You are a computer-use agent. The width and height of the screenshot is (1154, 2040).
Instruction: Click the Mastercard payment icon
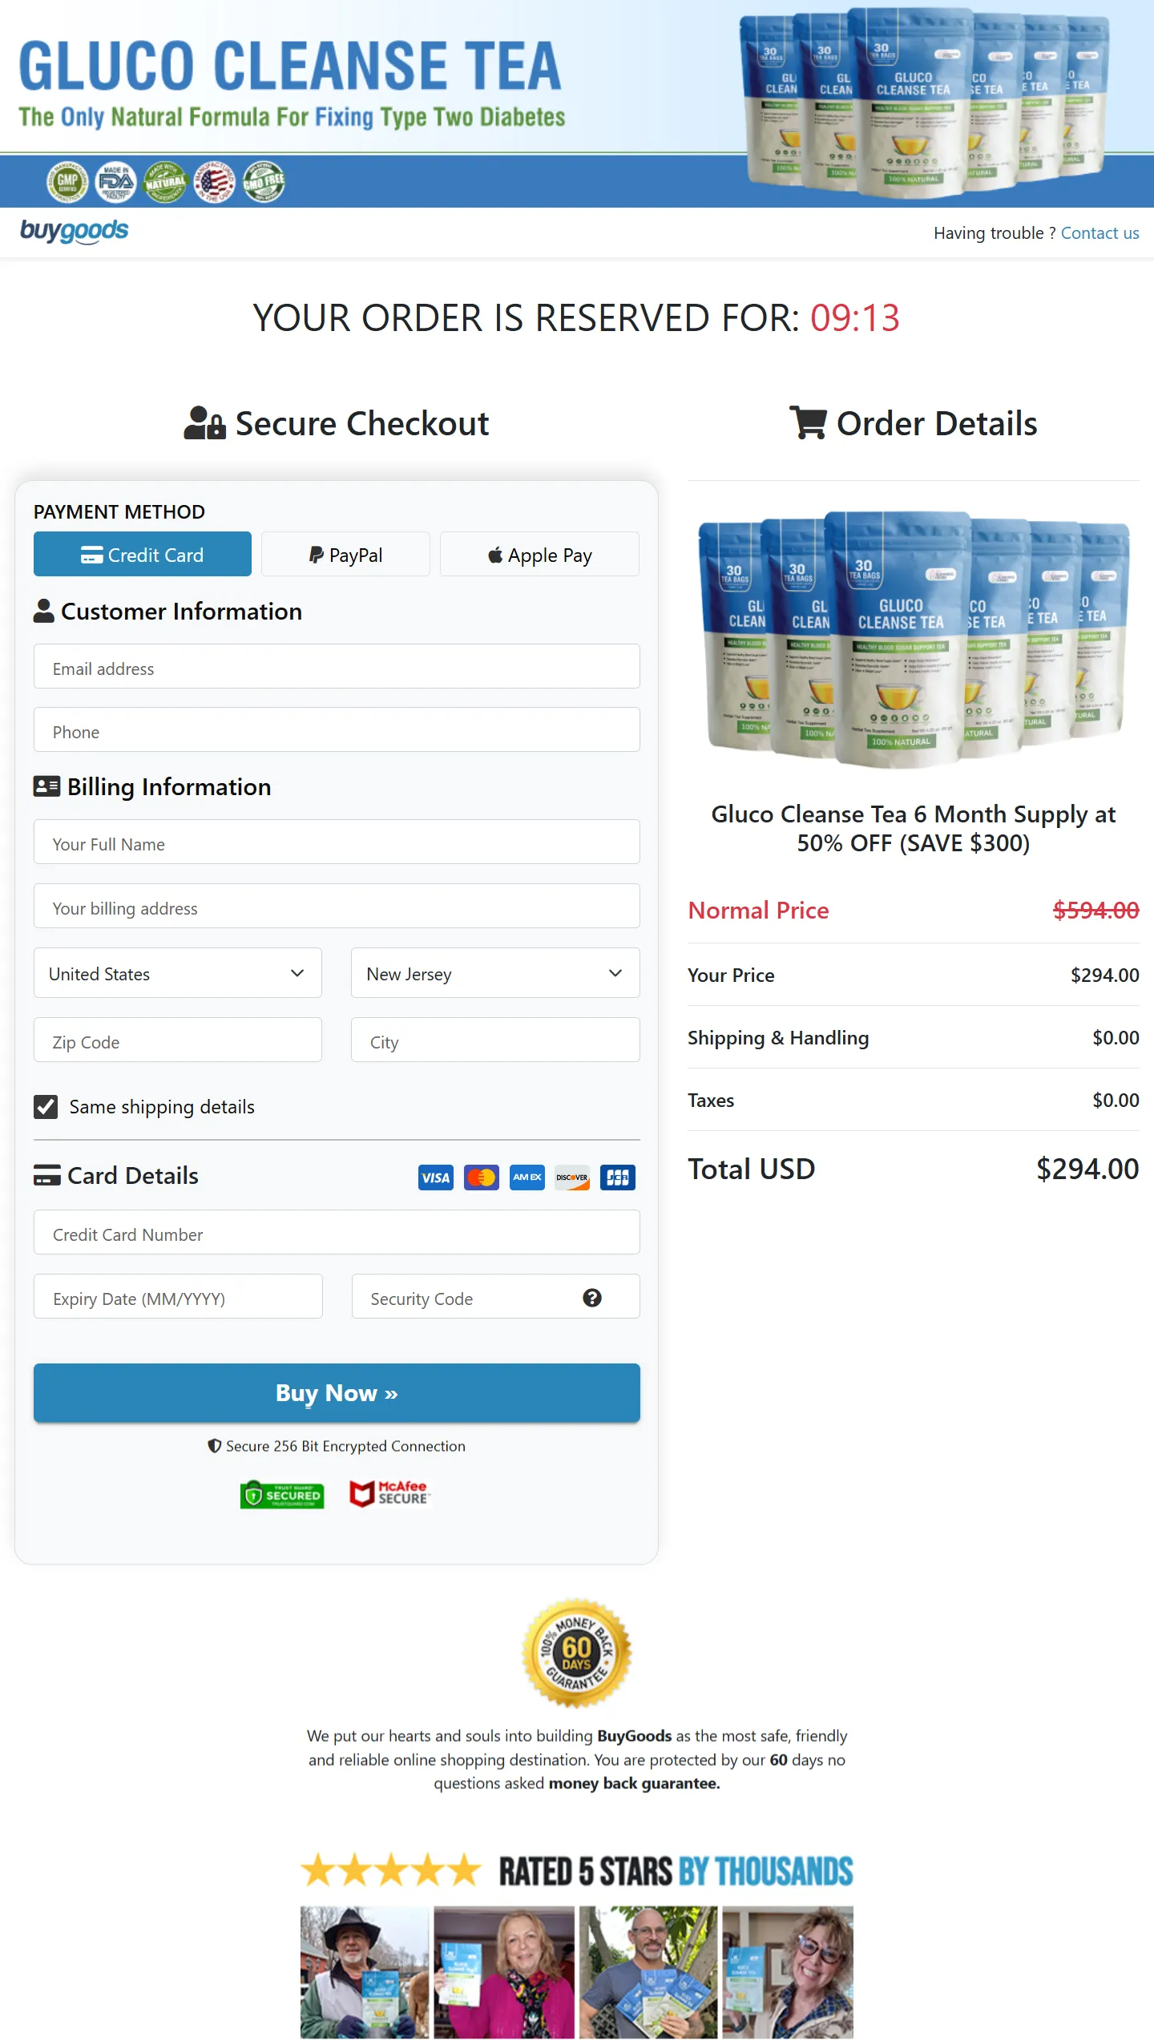(x=481, y=1178)
